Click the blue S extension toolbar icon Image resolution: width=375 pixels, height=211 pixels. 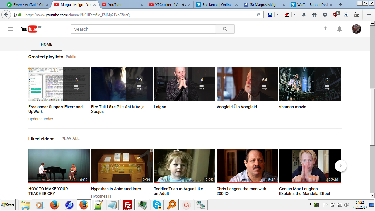coord(346,15)
